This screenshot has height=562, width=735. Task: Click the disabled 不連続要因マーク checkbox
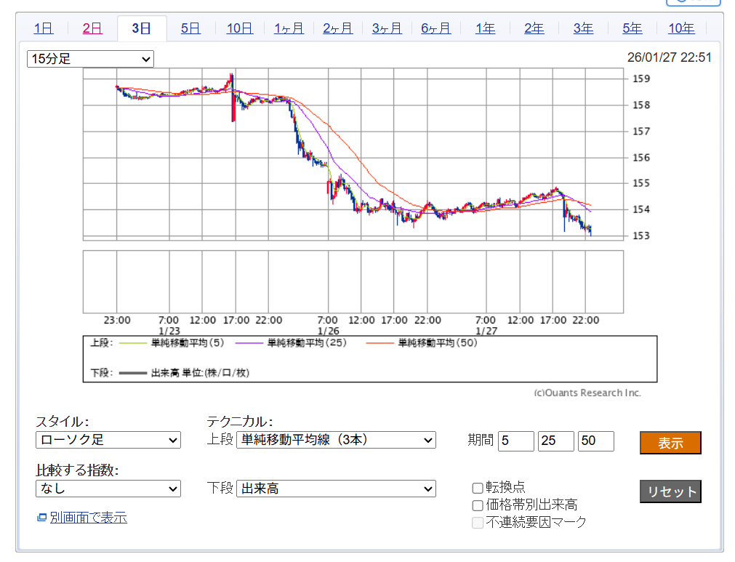(478, 522)
